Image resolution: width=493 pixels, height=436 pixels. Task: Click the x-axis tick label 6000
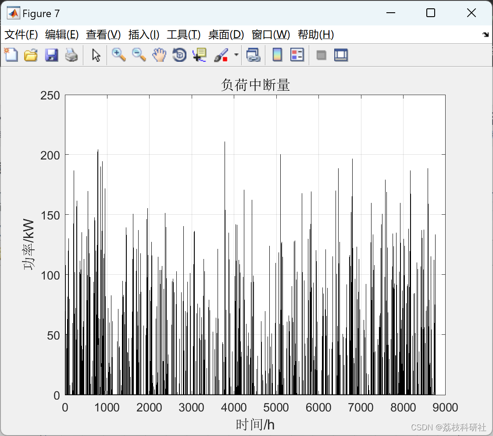coord(318,408)
